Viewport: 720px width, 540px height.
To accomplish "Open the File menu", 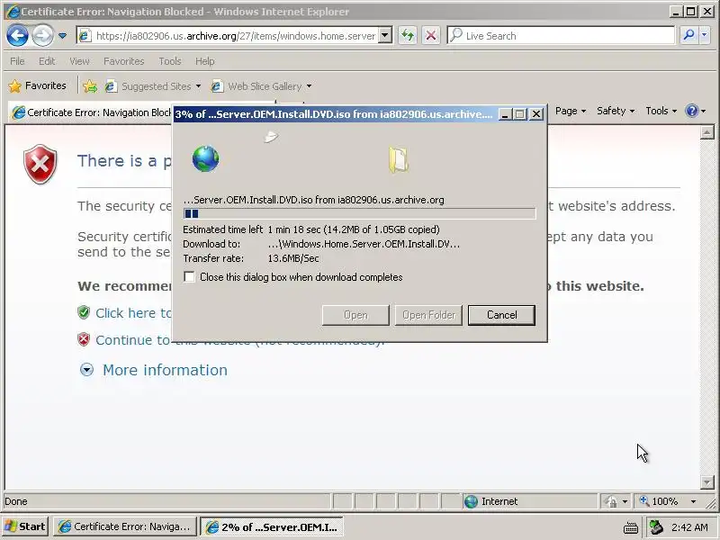I will (x=17, y=61).
